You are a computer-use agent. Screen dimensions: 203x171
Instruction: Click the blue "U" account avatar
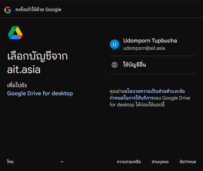point(114,44)
